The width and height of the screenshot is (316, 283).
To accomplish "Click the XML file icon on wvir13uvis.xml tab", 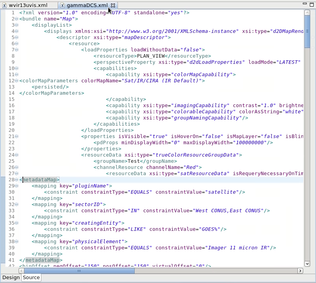I will [x=4, y=5].
